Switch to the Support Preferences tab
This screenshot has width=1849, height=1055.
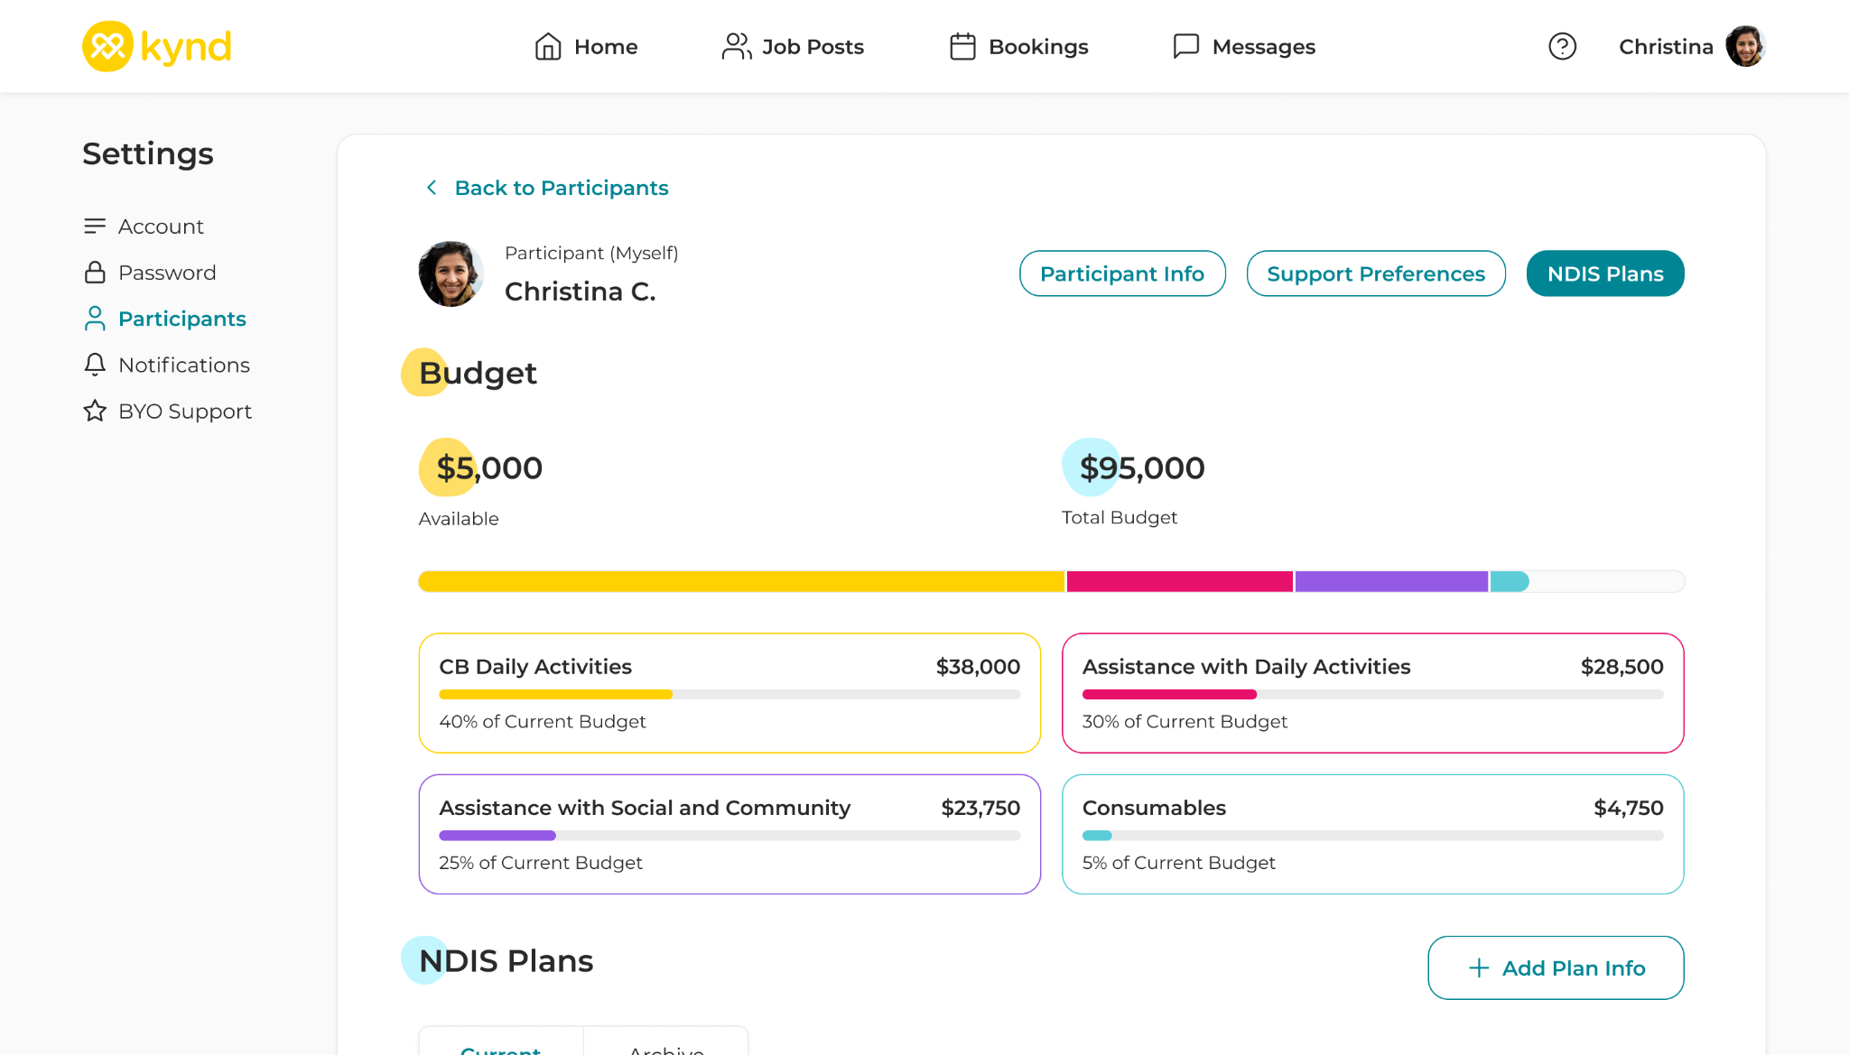pyautogui.click(x=1375, y=273)
